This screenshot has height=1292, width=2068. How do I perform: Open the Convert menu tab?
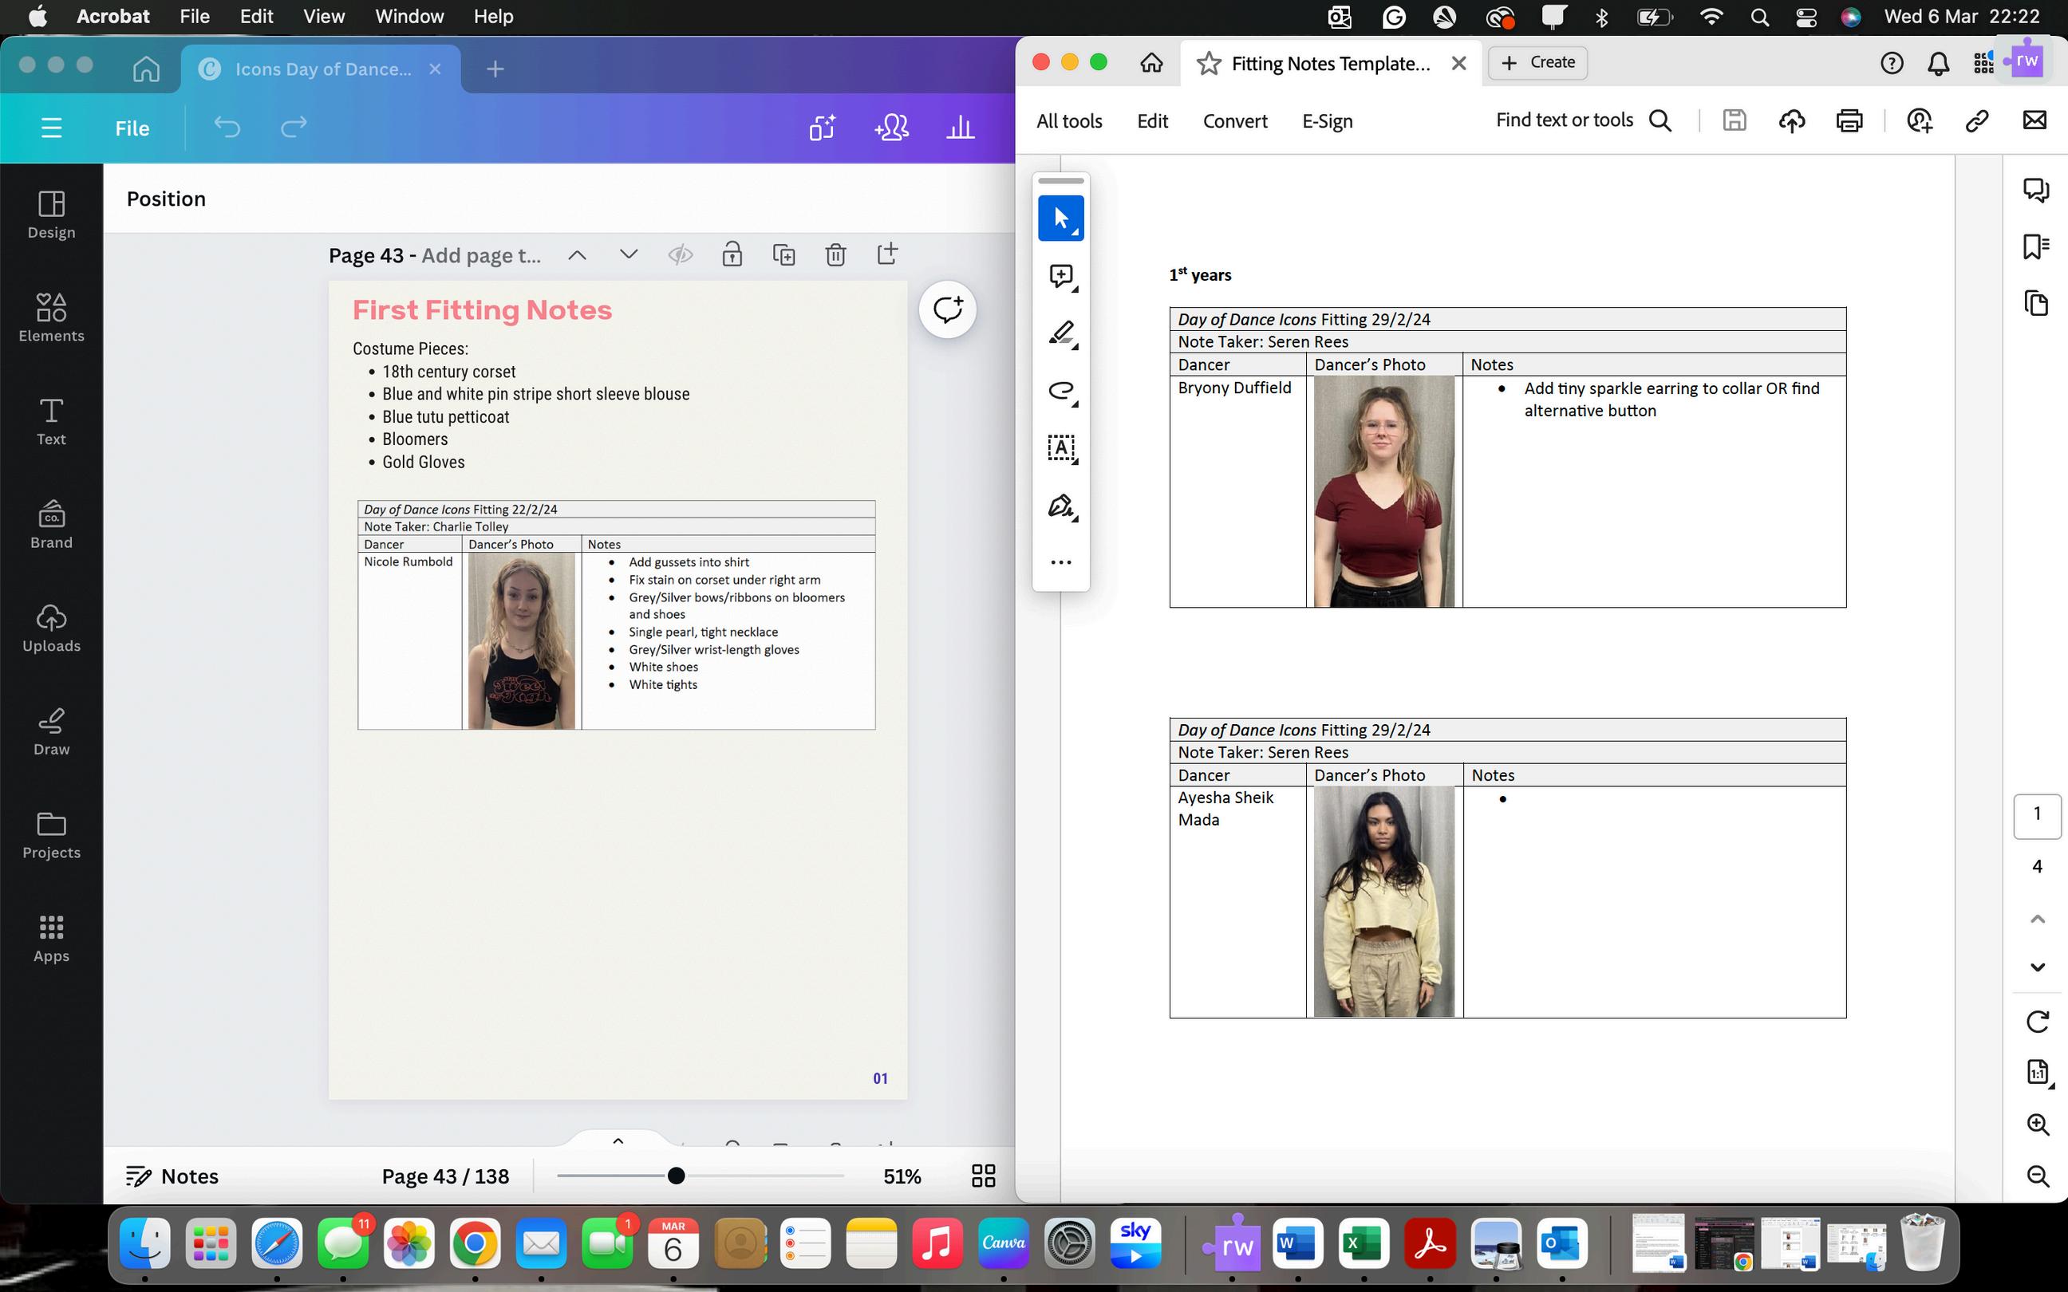(x=1234, y=121)
